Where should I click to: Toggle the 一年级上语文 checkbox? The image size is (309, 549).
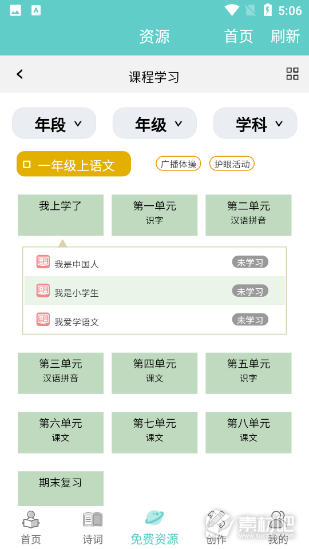coord(27,164)
